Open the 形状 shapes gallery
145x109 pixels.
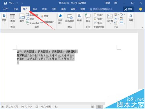31,19
